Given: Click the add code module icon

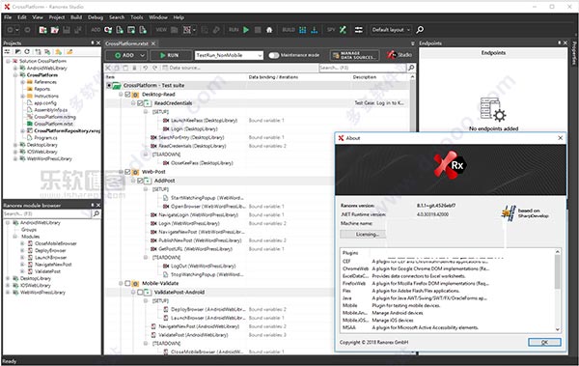Looking at the screenshot, I should [120, 30].
